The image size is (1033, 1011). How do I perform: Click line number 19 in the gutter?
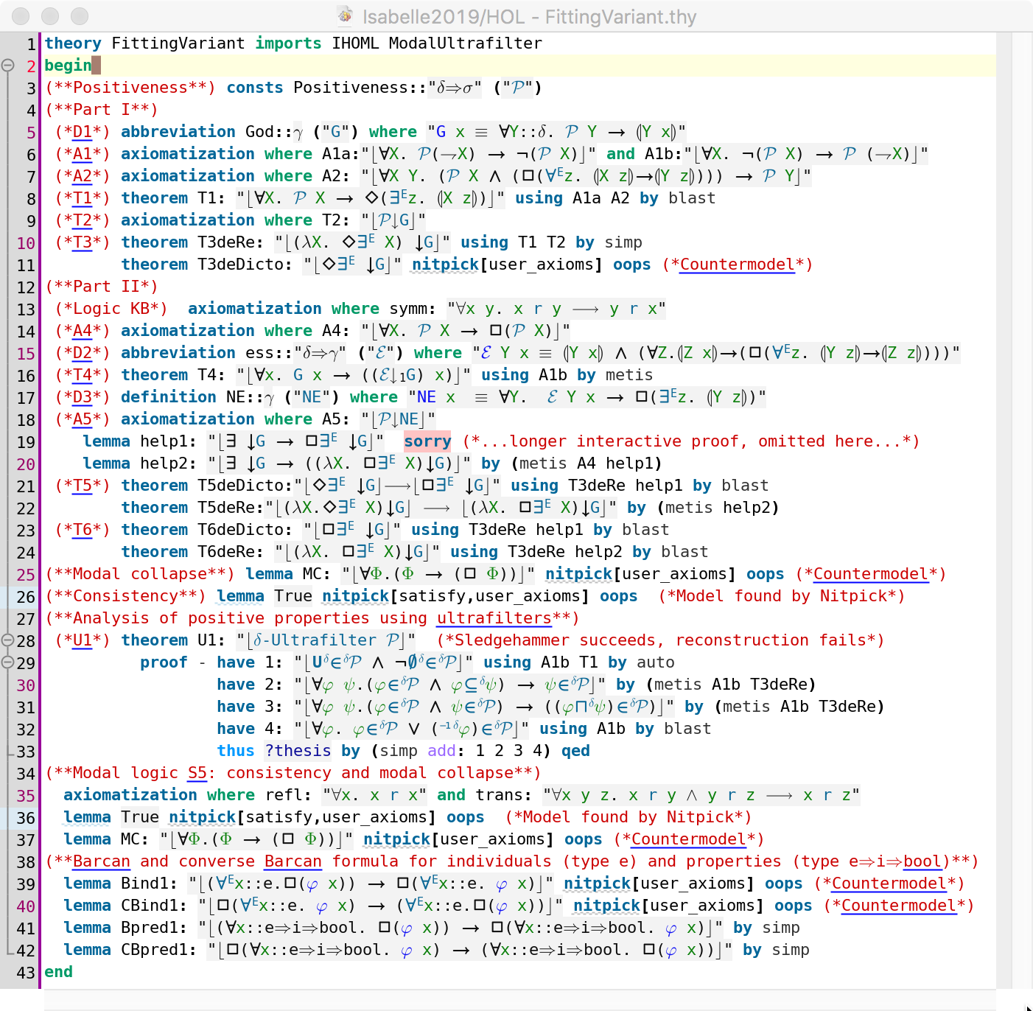point(26,442)
